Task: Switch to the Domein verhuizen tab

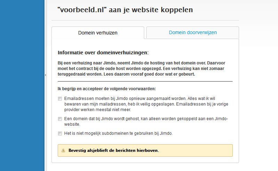Action: 98,33
